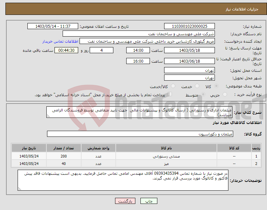Click the section title اطلاعات کالاهای مورد نیاز

point(237,123)
